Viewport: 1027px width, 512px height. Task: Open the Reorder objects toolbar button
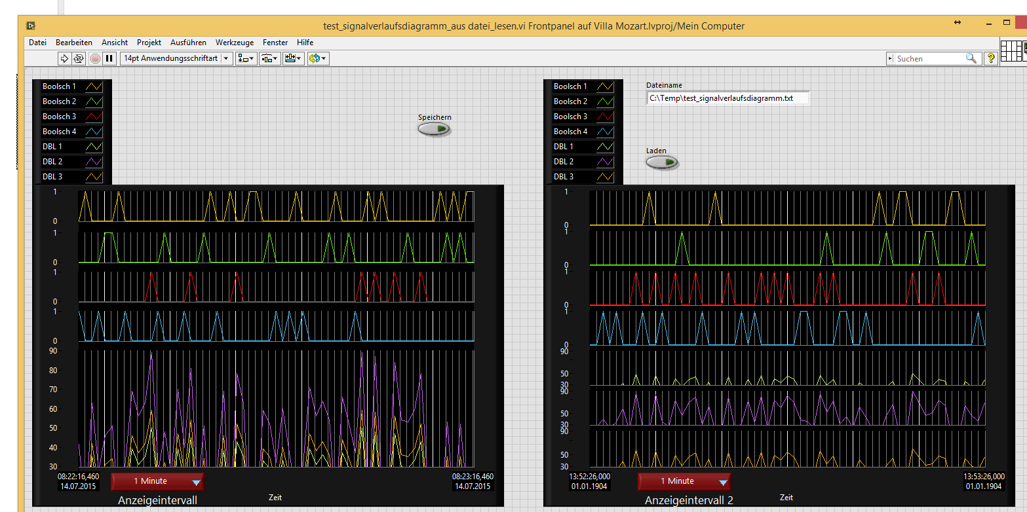(318, 58)
